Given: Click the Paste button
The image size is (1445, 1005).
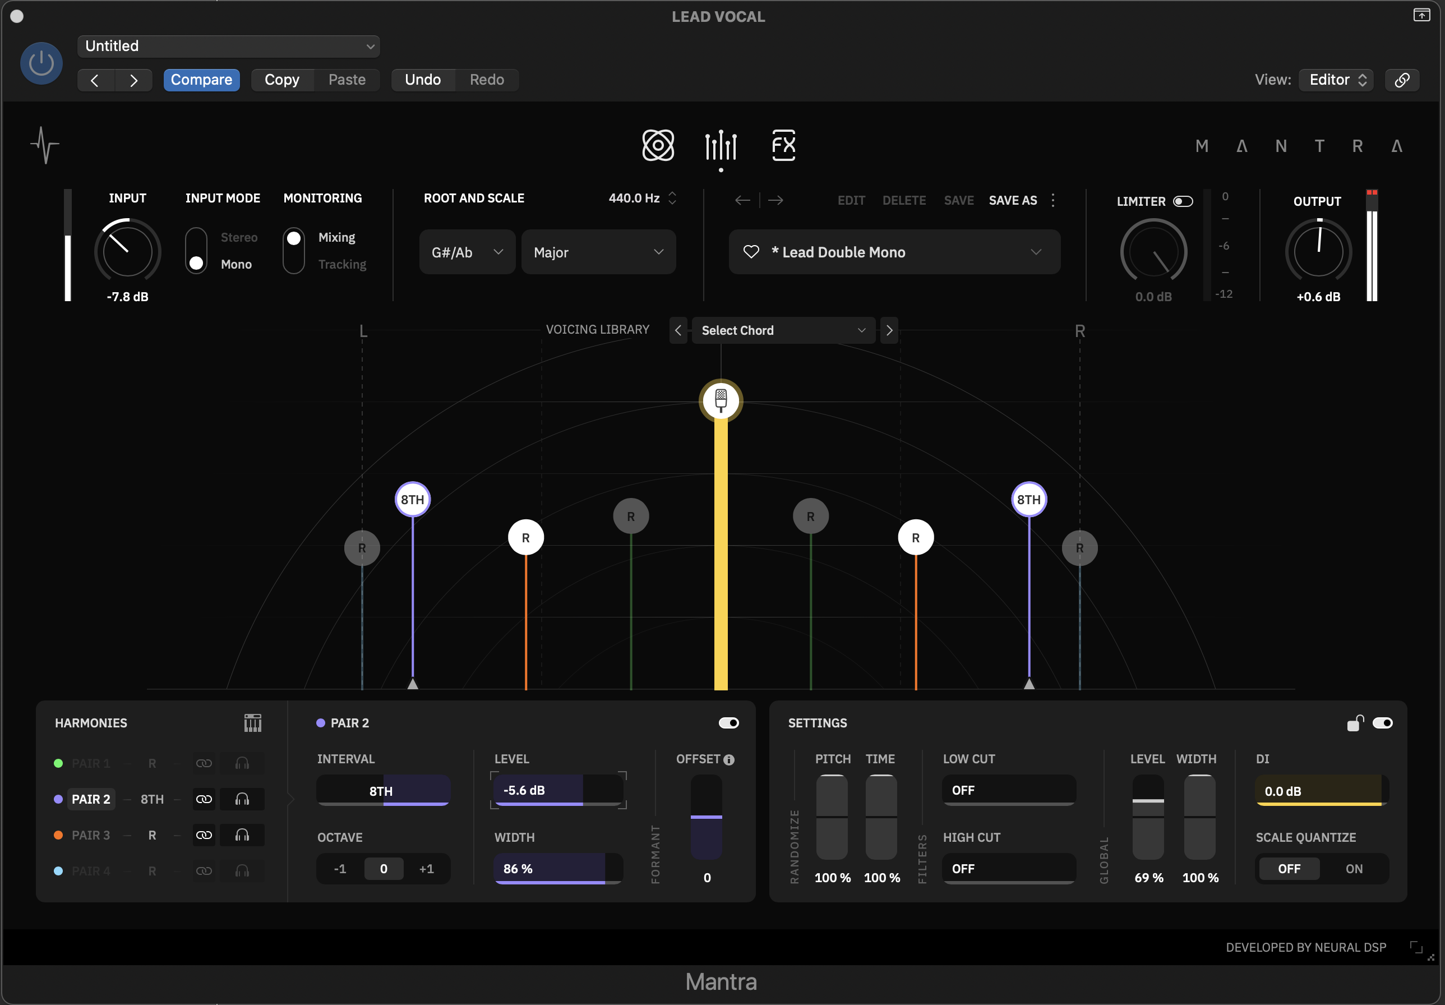Looking at the screenshot, I should point(347,80).
